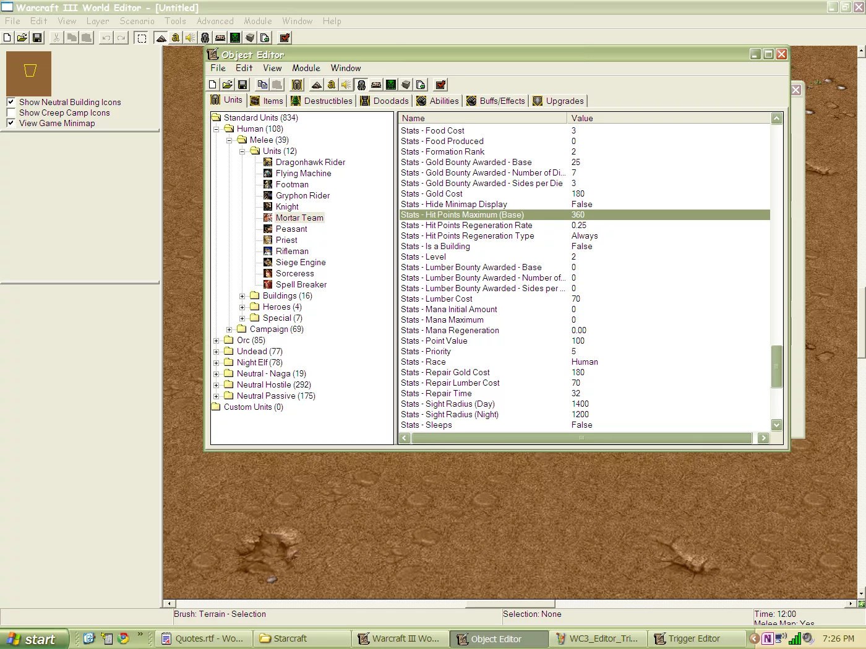
Task: Expand the Night Elf (78) folder
Action: click(x=216, y=363)
